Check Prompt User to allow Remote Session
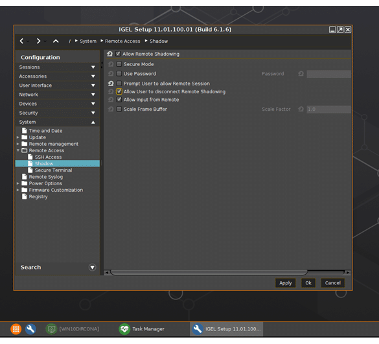The width and height of the screenshot is (379, 344). (119, 84)
